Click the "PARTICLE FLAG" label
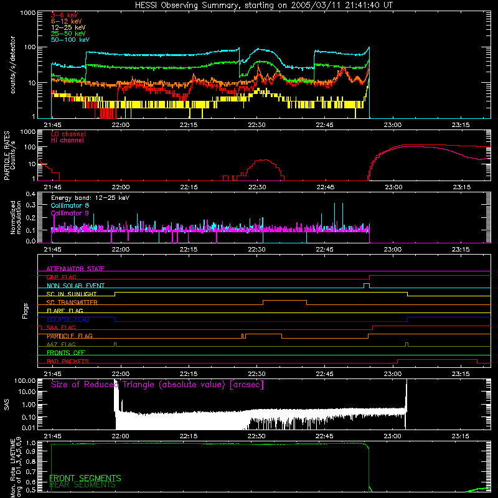Viewport: 498px width, 498px height. pos(70,336)
